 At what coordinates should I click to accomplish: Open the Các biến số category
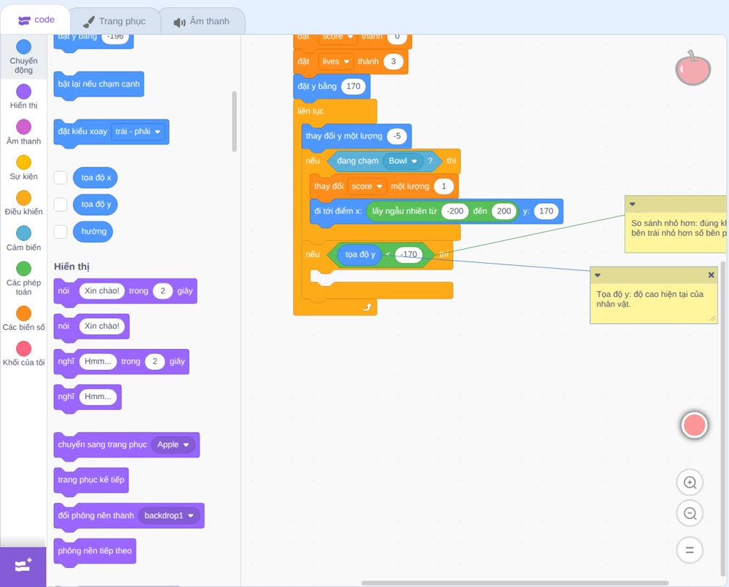(x=24, y=318)
